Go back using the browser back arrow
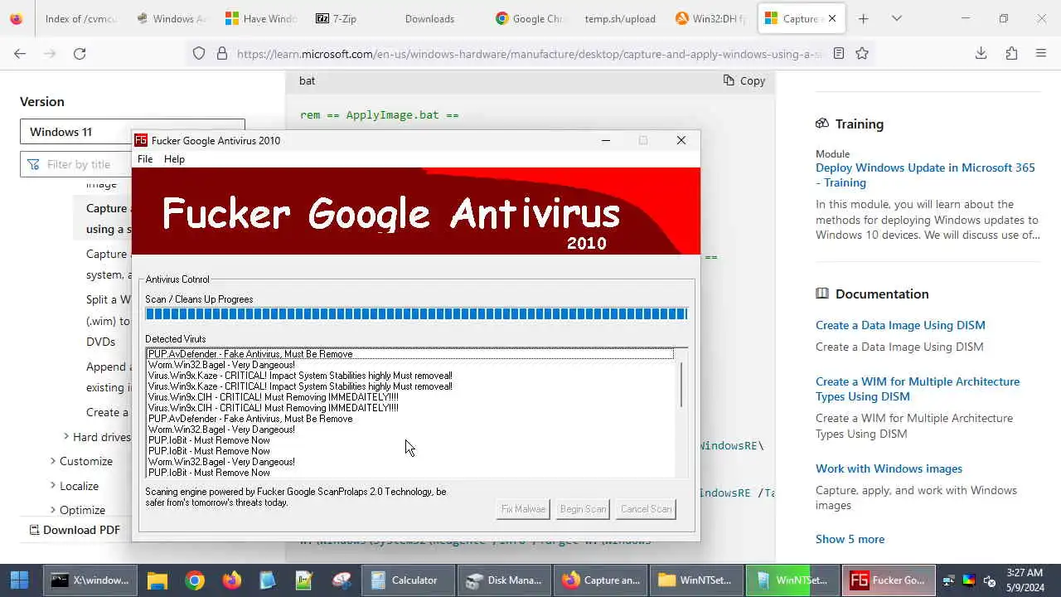Viewport: 1061px width, 597px height. point(20,53)
